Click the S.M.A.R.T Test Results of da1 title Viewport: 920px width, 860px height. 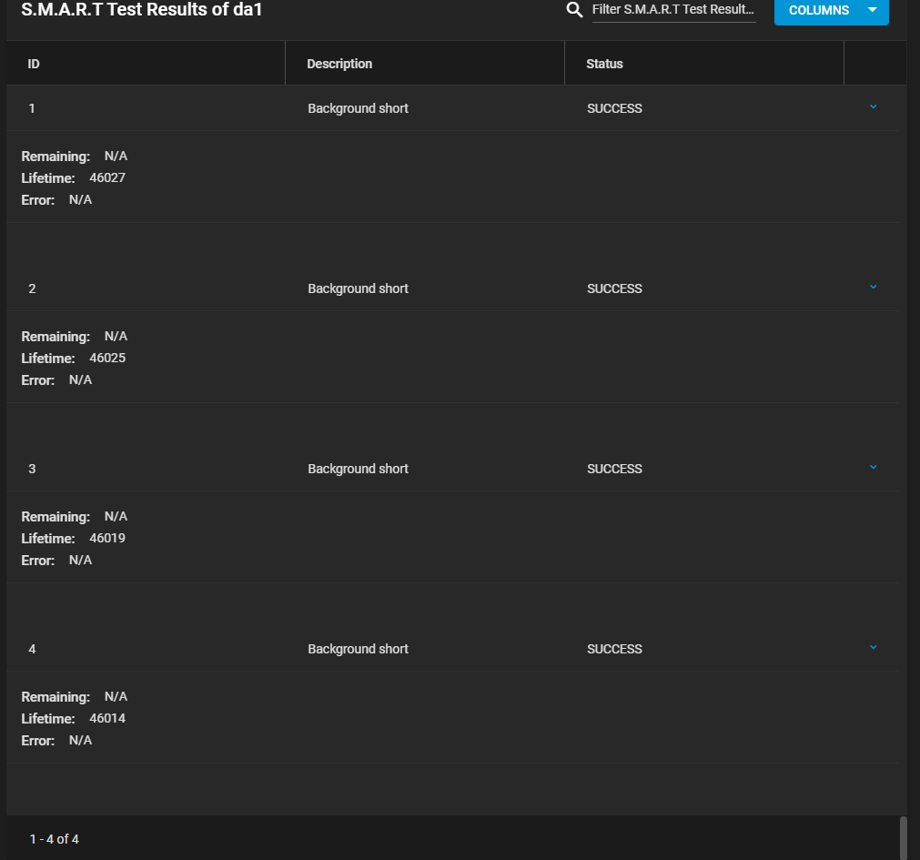click(142, 11)
